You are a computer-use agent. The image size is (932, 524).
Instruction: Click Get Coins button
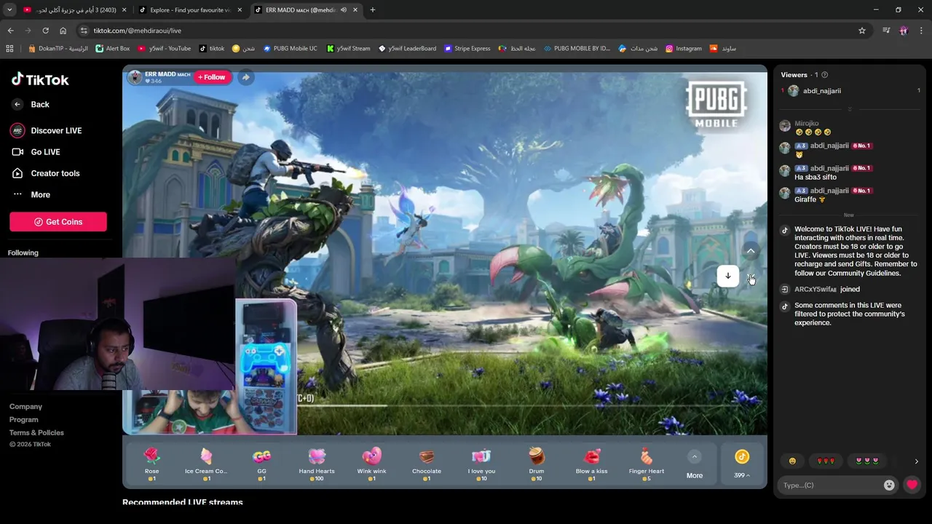click(58, 222)
